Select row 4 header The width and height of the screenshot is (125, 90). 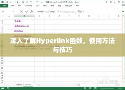coord(2,26)
